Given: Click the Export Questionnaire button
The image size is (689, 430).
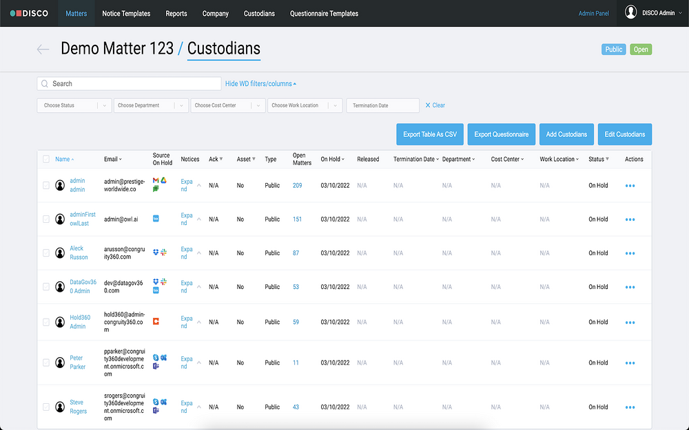Looking at the screenshot, I should [502, 134].
